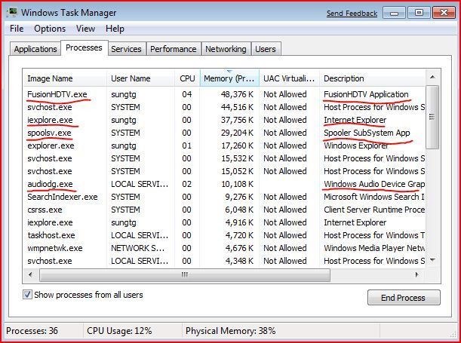
Task: Minimize the Task Manager window
Action: point(395,13)
